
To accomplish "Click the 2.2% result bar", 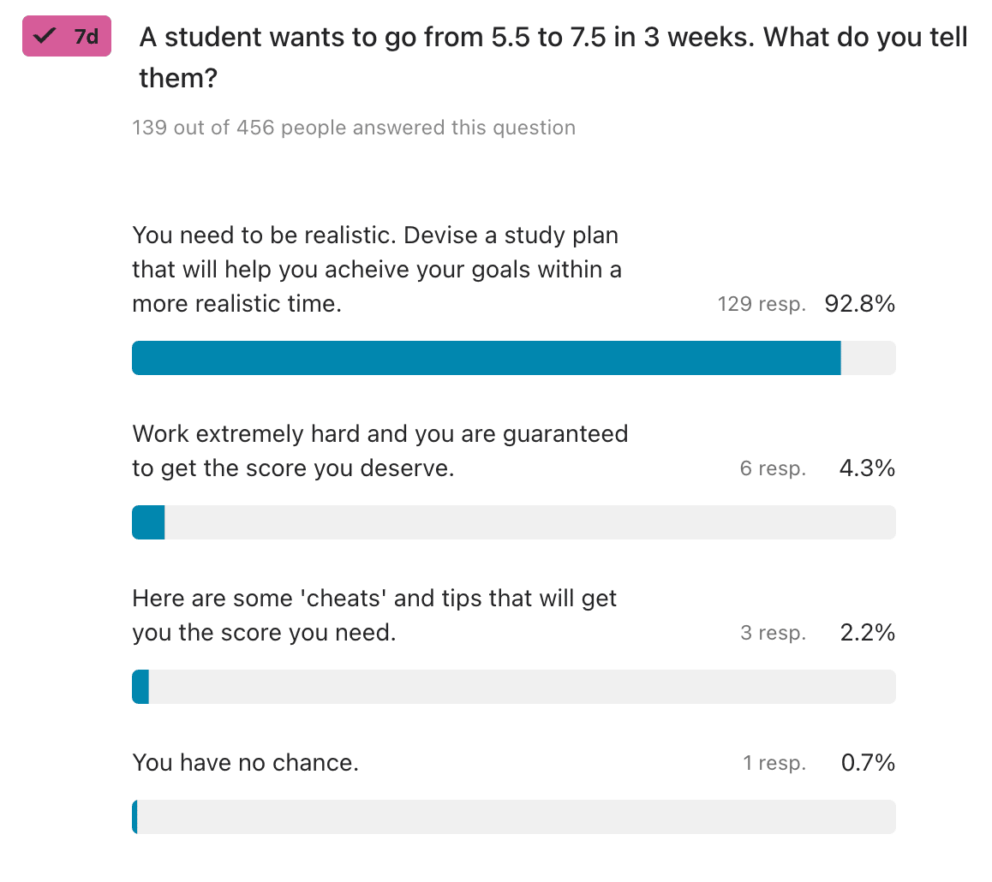I will click(514, 687).
